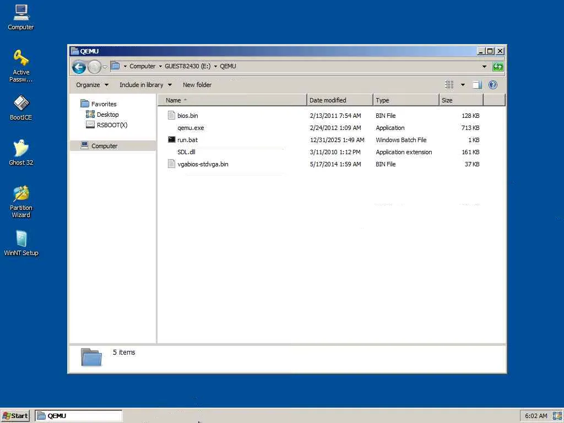The image size is (564, 423).
Task: Select the qemu.exe file
Action: [191, 128]
